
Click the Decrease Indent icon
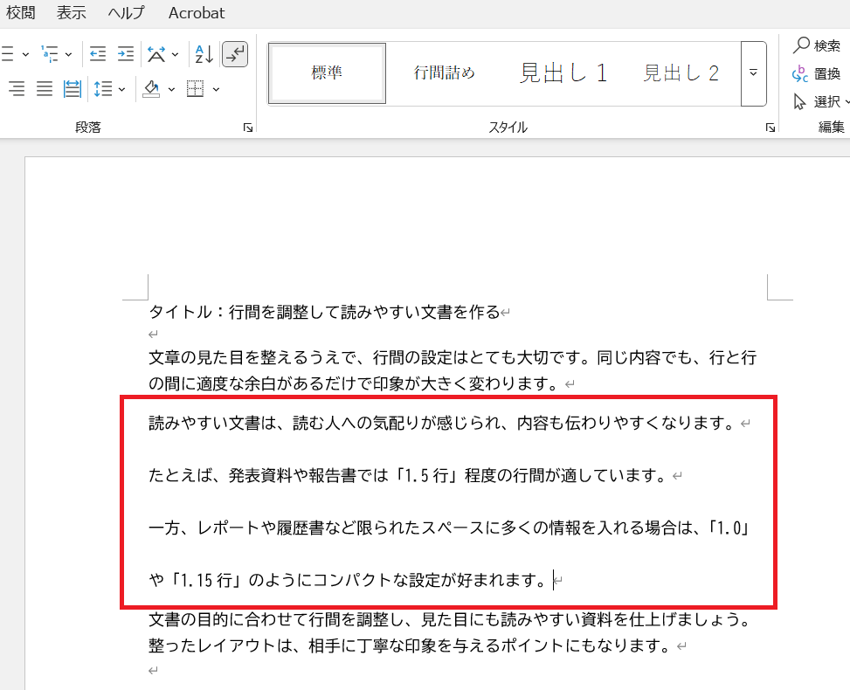tap(98, 54)
